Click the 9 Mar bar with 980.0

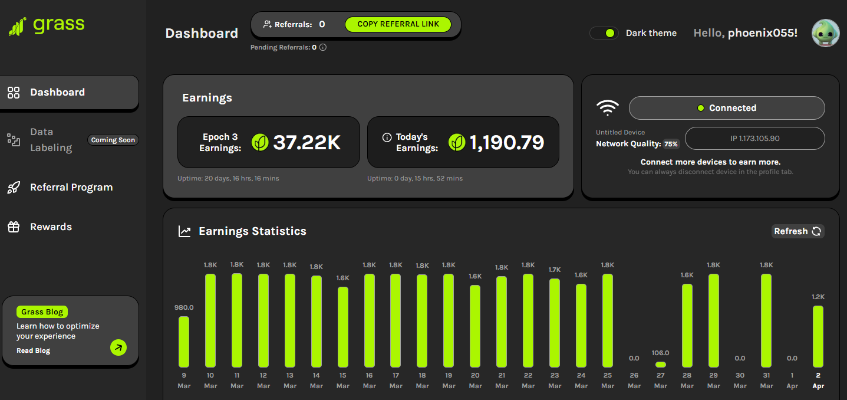click(x=184, y=342)
